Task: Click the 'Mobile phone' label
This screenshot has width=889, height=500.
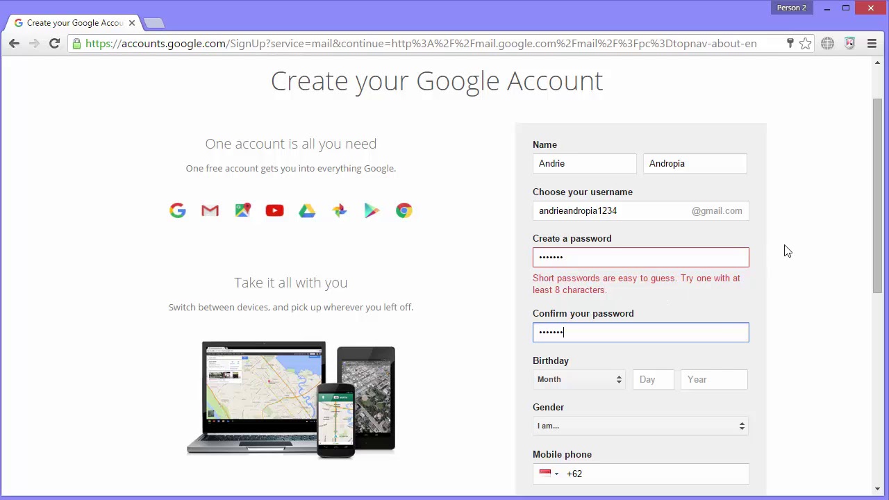Action: (562, 454)
